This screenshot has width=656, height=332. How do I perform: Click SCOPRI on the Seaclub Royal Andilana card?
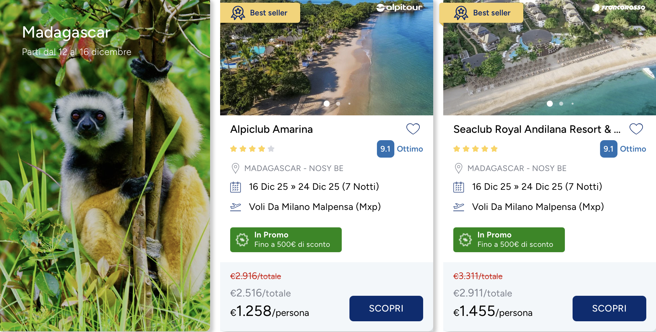click(609, 308)
